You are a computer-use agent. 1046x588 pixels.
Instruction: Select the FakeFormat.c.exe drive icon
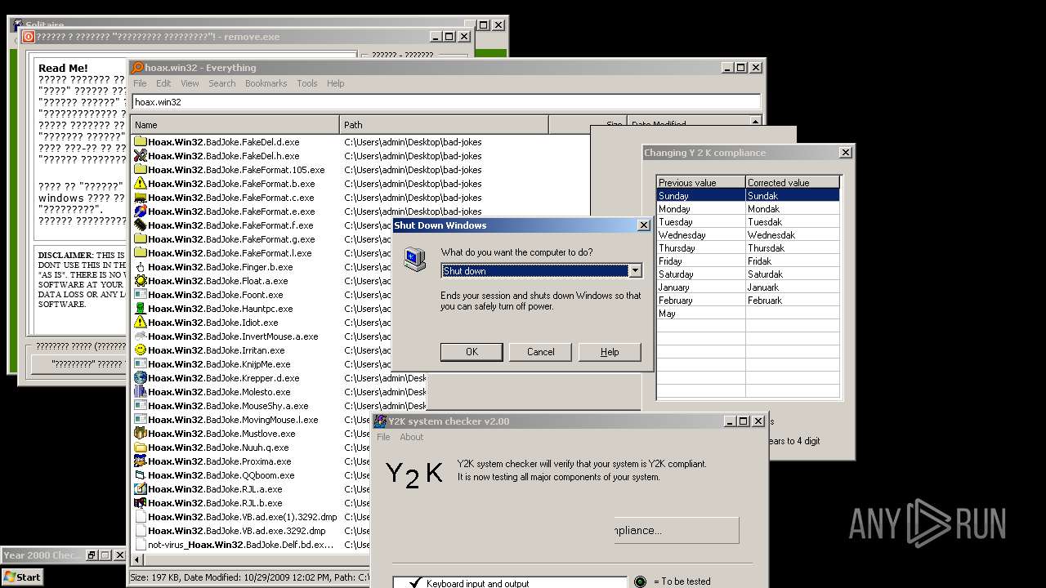tap(141, 198)
